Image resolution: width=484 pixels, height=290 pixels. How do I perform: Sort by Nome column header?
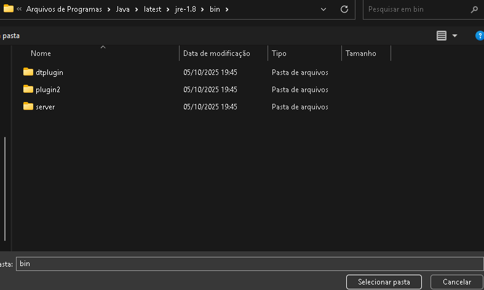[41, 53]
